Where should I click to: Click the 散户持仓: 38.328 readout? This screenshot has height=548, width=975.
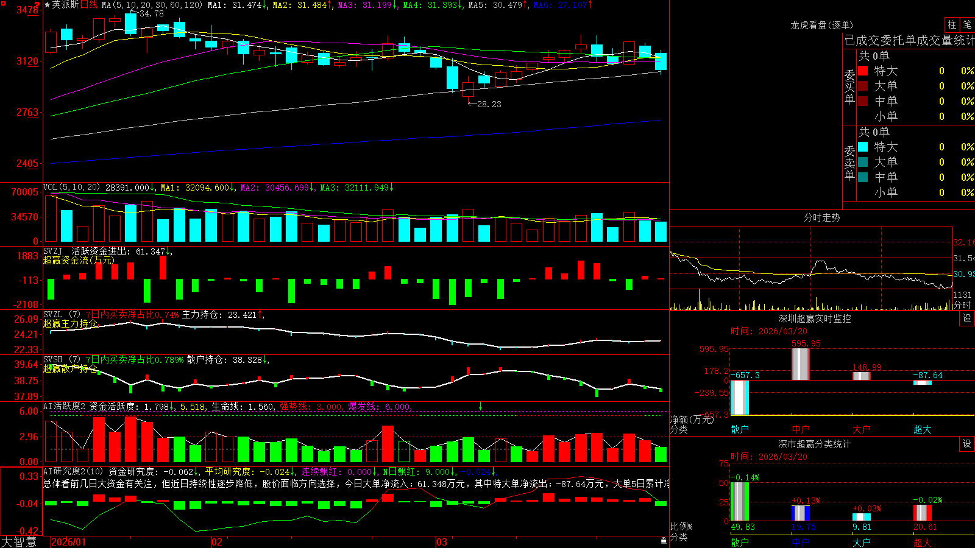[224, 360]
